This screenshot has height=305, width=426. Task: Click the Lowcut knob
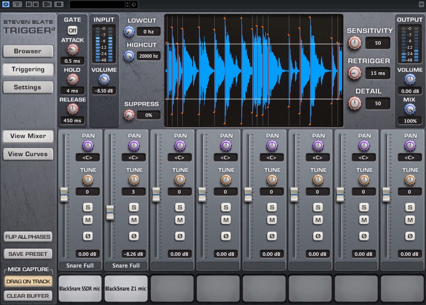129,32
